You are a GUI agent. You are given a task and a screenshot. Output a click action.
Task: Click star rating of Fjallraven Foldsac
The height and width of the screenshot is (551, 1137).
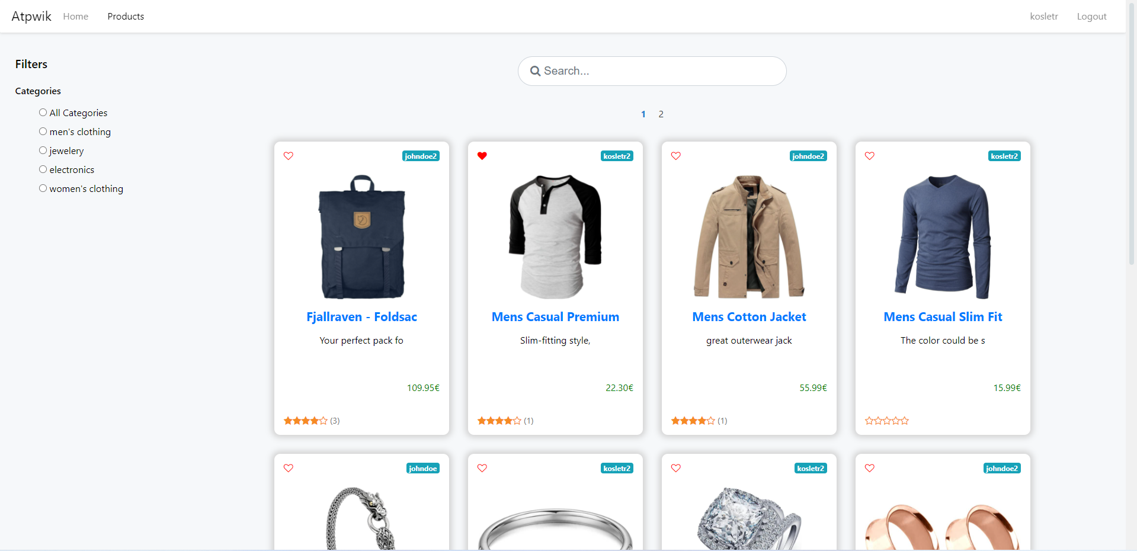coord(306,421)
